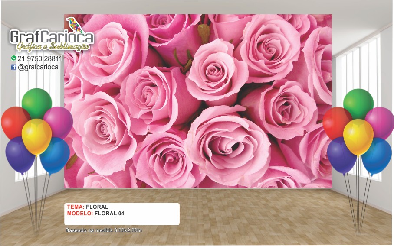Click 'Baseado na medida 3,00x2,00m' caption
Screen dimensions: 394x246
pos(104,230)
